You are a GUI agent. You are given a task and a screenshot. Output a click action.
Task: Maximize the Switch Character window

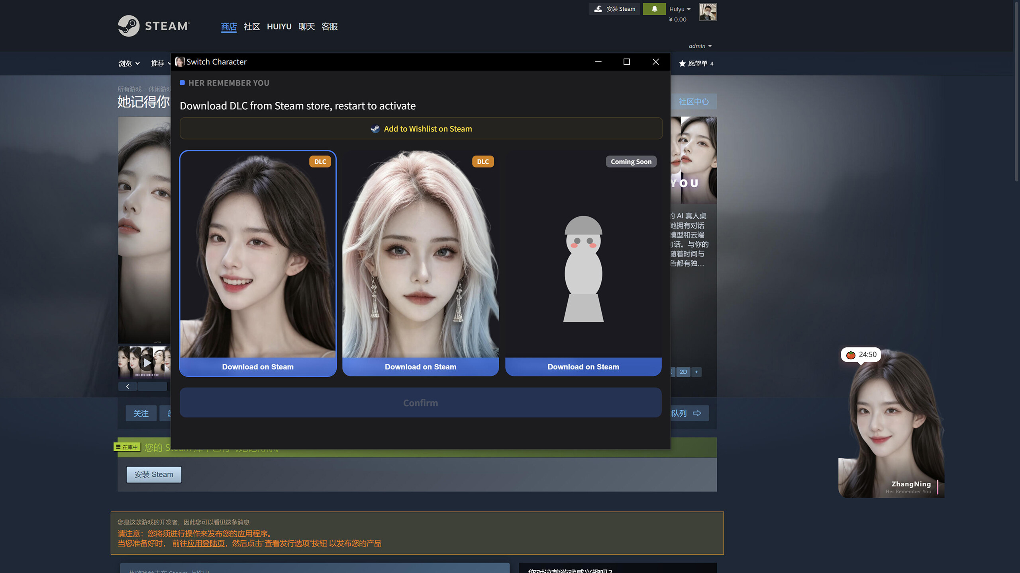[x=627, y=62]
